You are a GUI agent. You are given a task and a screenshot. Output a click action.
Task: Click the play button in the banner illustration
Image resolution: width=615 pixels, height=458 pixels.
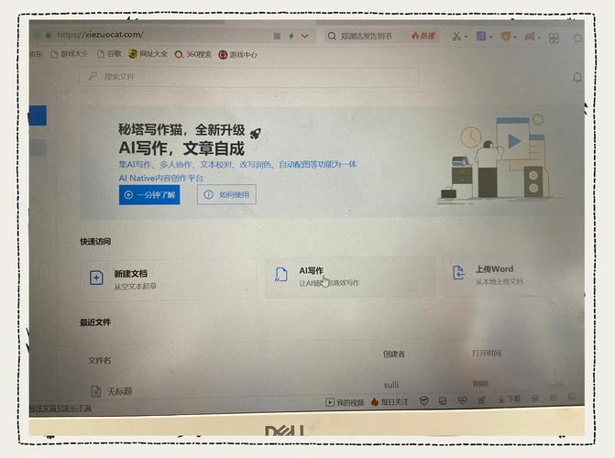tap(514, 141)
